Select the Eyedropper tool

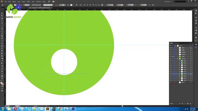coord(2,61)
